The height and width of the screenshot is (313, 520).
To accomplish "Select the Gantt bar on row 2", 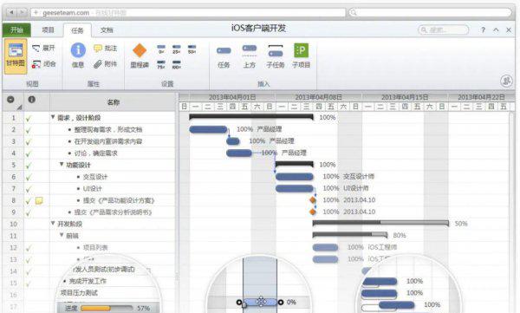I will pos(208,129).
